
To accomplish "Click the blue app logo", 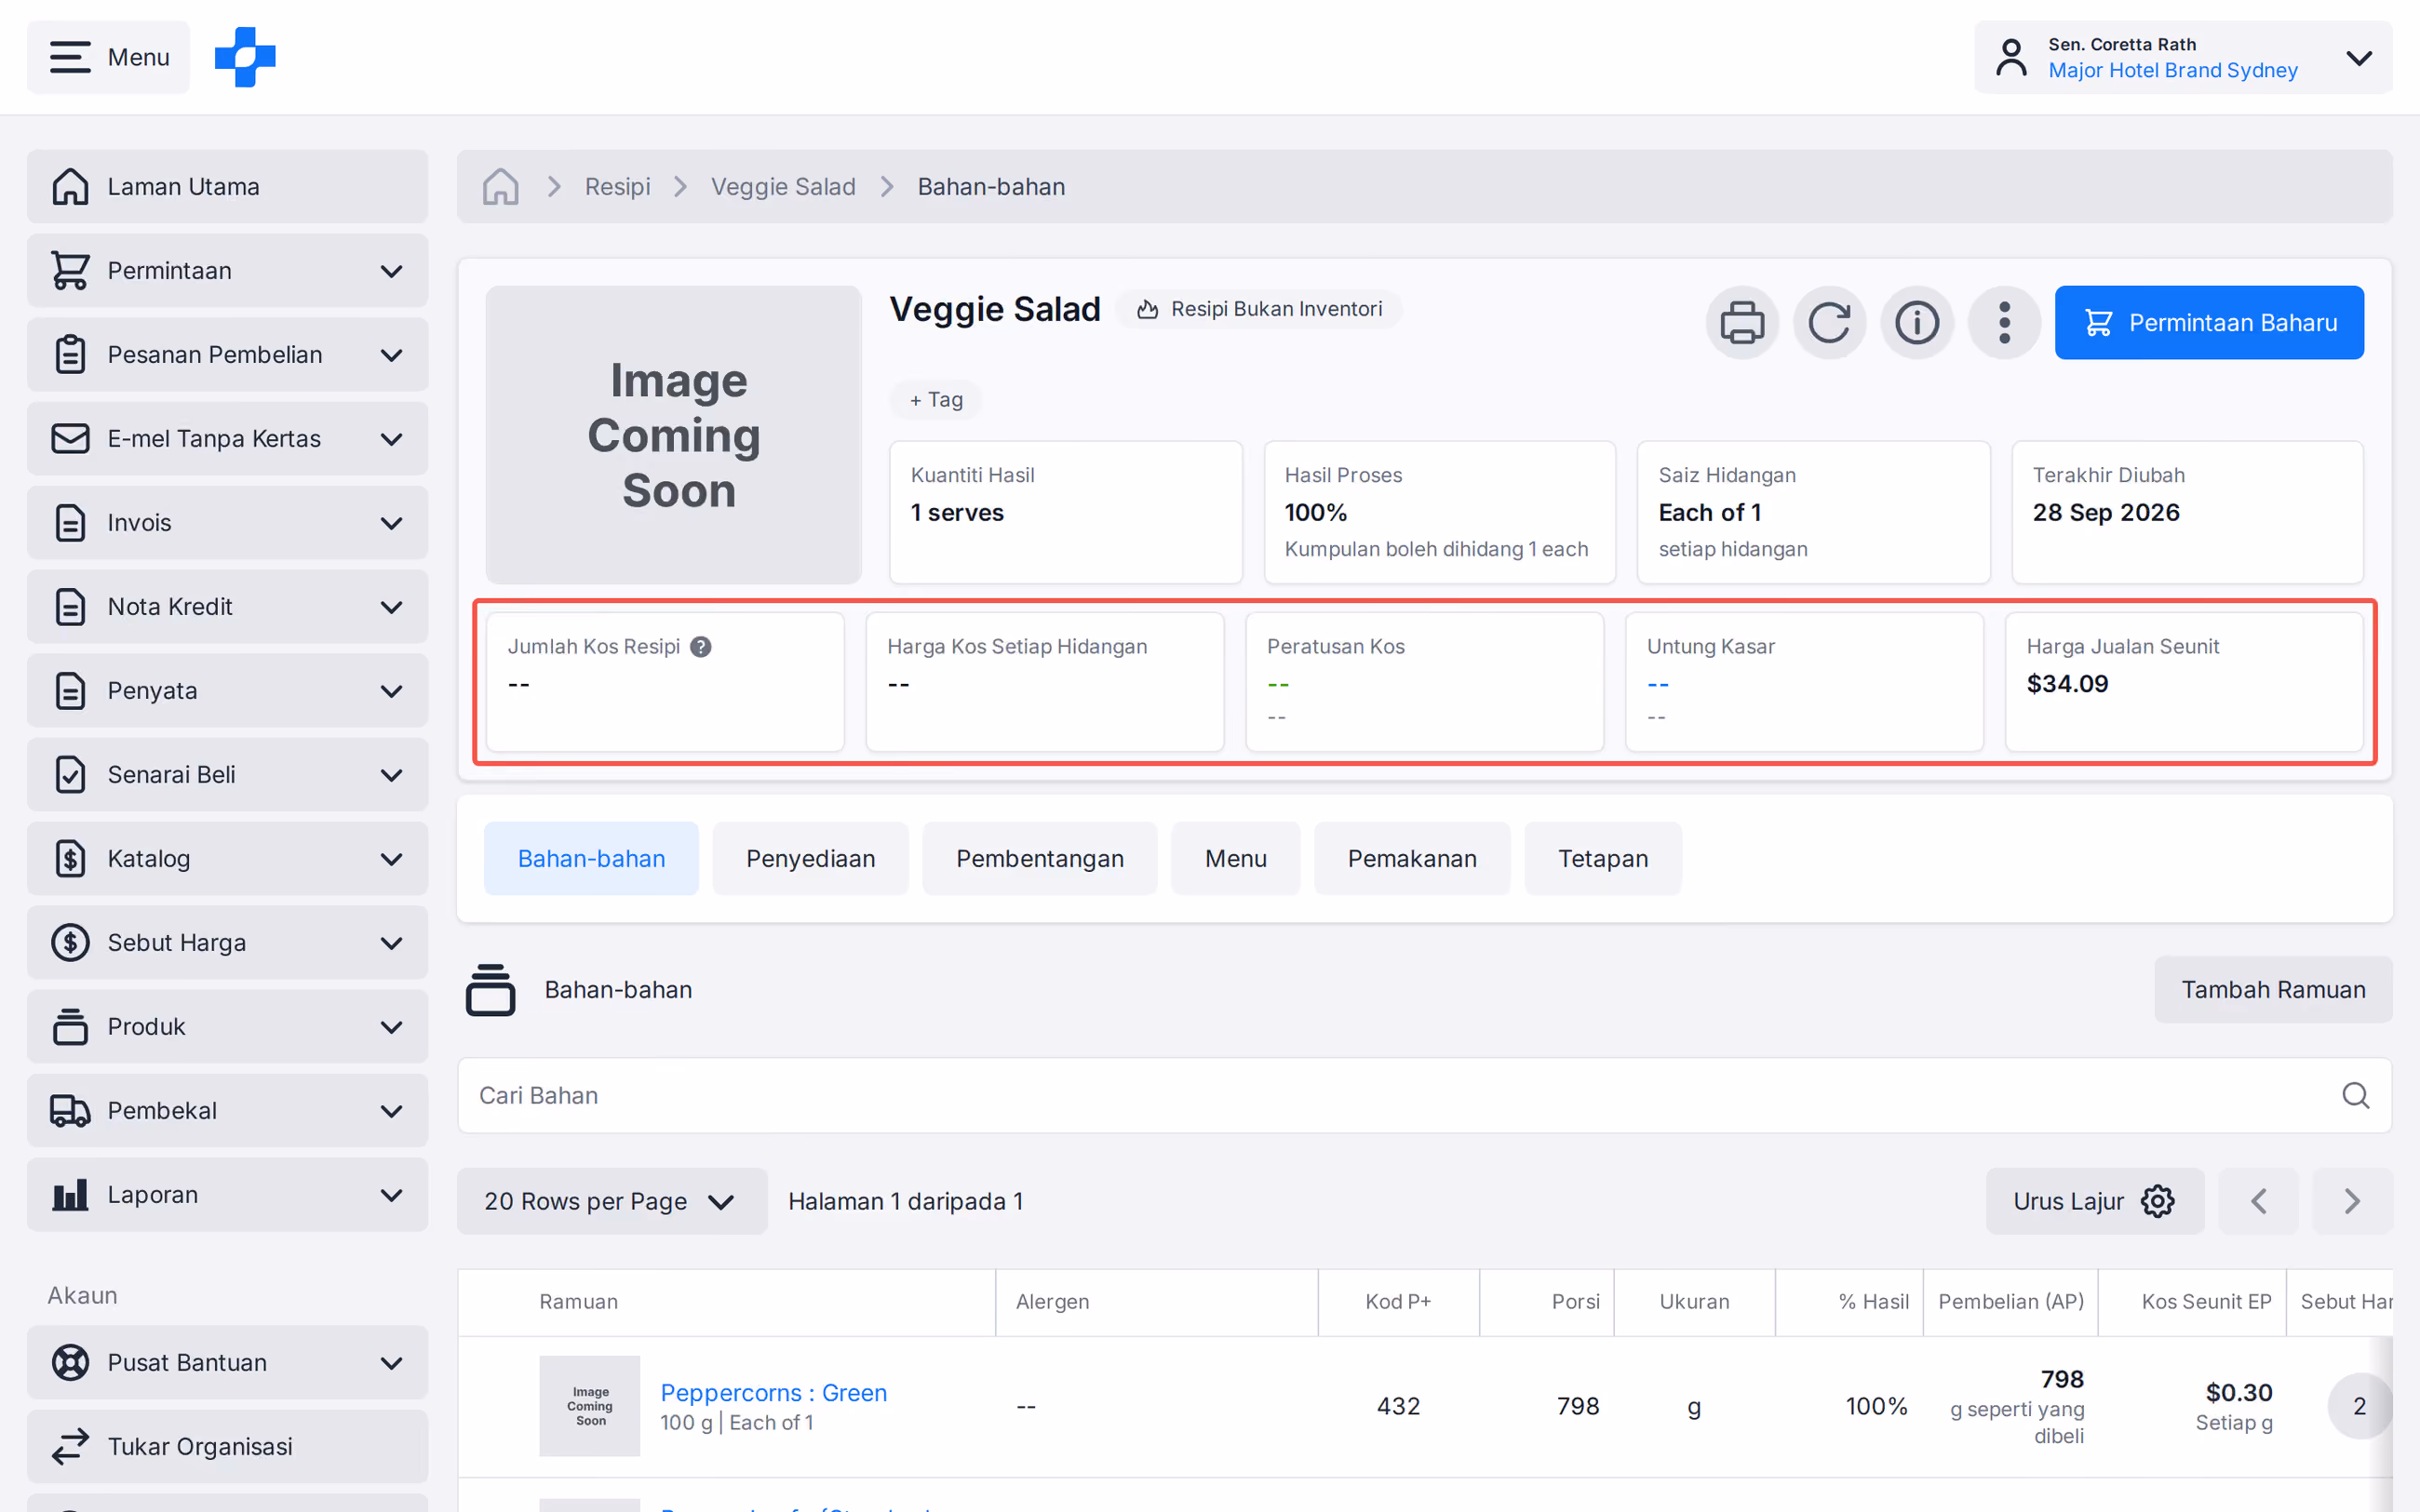I will 245,57.
